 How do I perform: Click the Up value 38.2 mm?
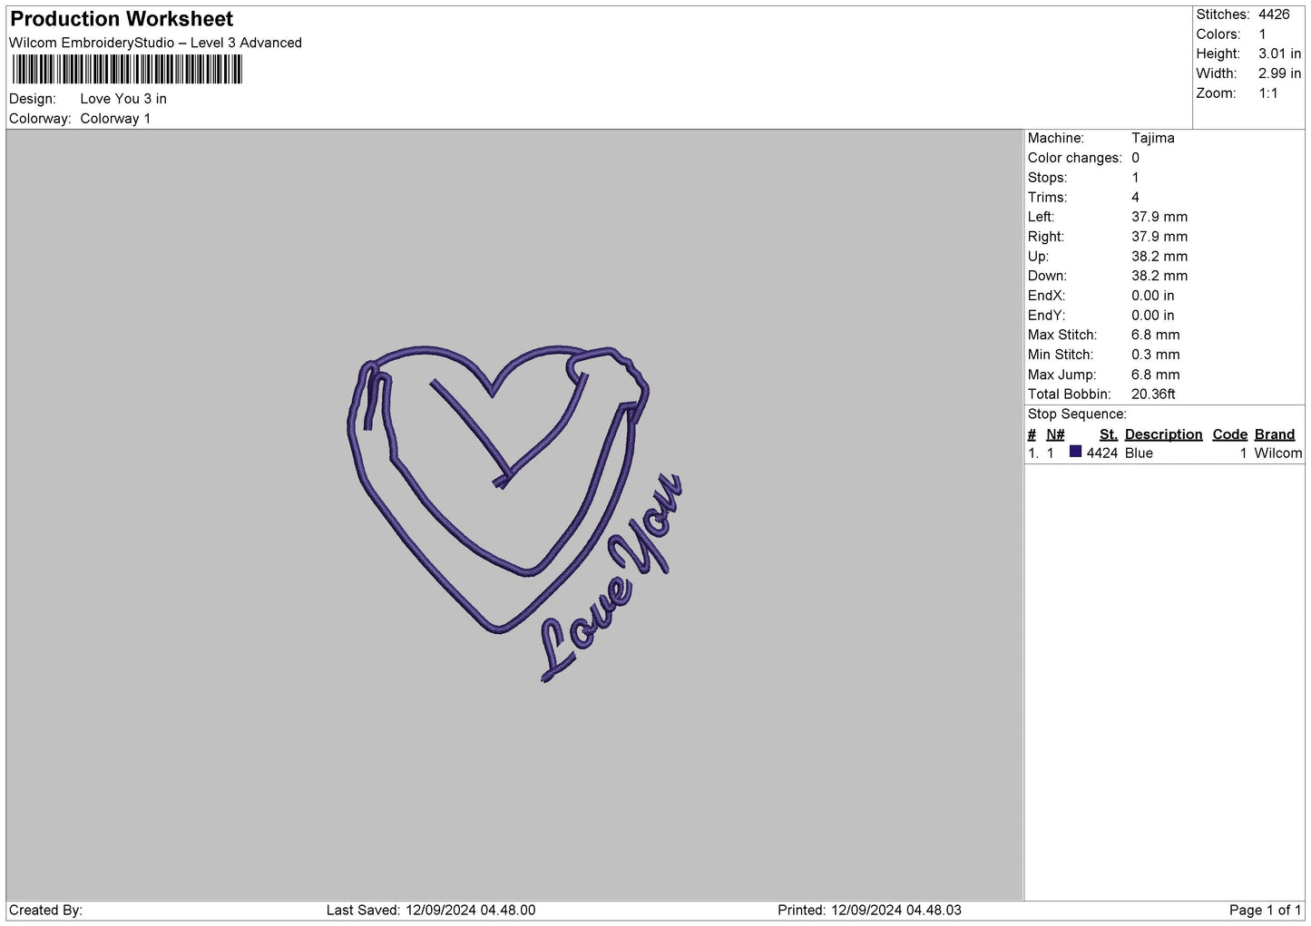click(x=1159, y=257)
